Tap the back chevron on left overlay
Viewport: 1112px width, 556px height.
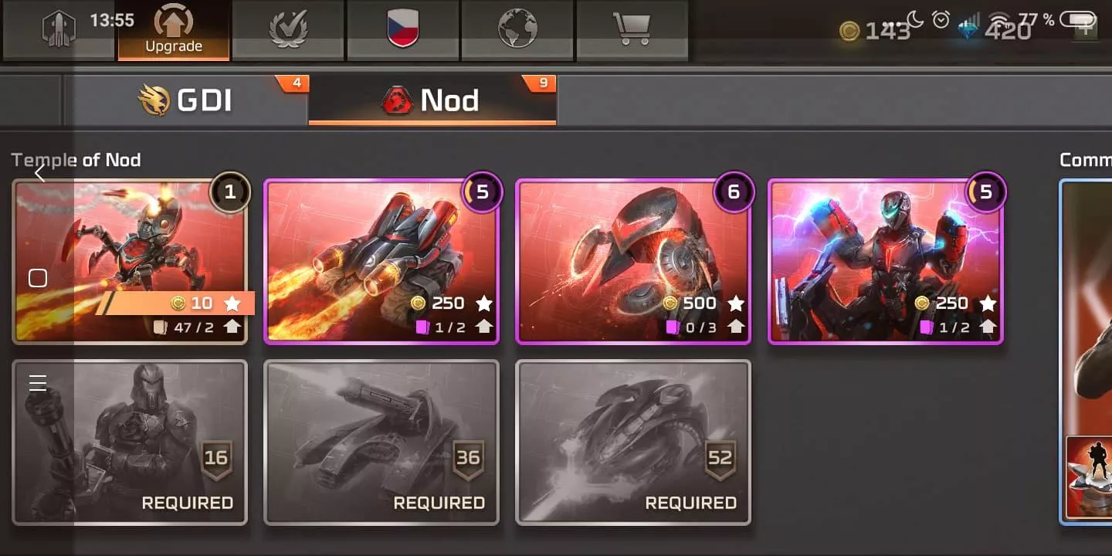pyautogui.click(x=39, y=173)
